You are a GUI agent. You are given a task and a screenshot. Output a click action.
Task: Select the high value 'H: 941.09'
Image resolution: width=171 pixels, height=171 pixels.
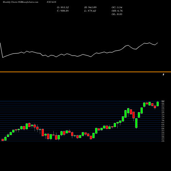(x=90, y=8)
